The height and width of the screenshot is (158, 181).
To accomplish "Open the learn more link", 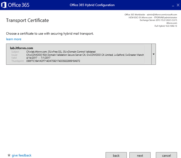I will click(x=14, y=39).
